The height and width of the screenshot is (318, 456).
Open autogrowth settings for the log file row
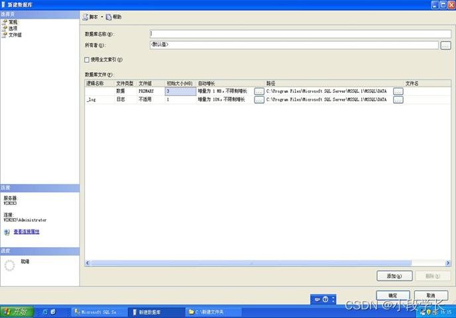coord(259,100)
